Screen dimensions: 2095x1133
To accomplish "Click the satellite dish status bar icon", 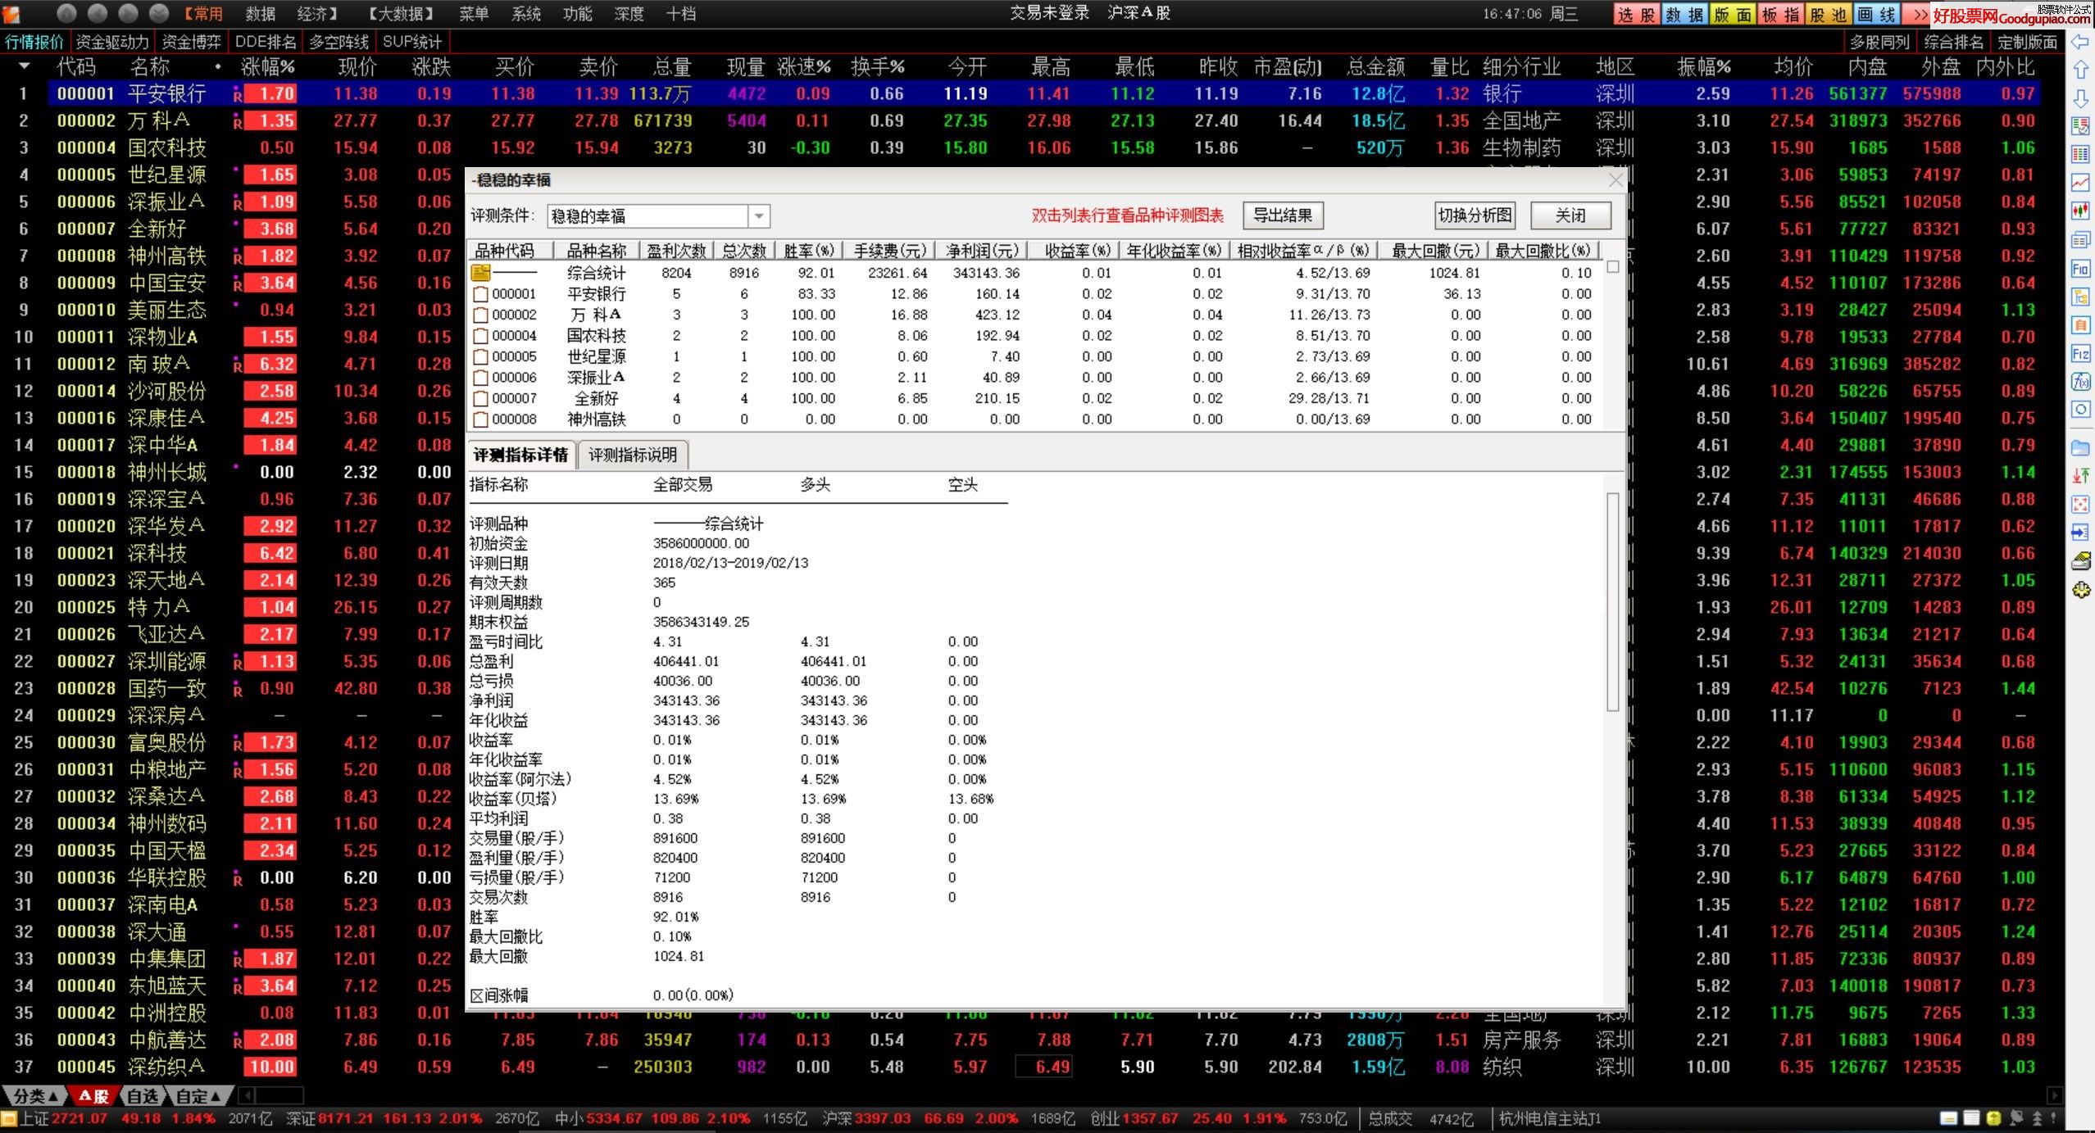I will (x=2015, y=1119).
